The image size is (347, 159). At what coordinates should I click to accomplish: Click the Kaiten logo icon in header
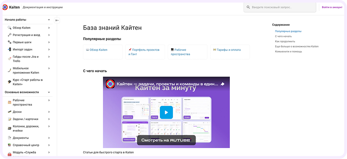pyautogui.click(x=5, y=7)
